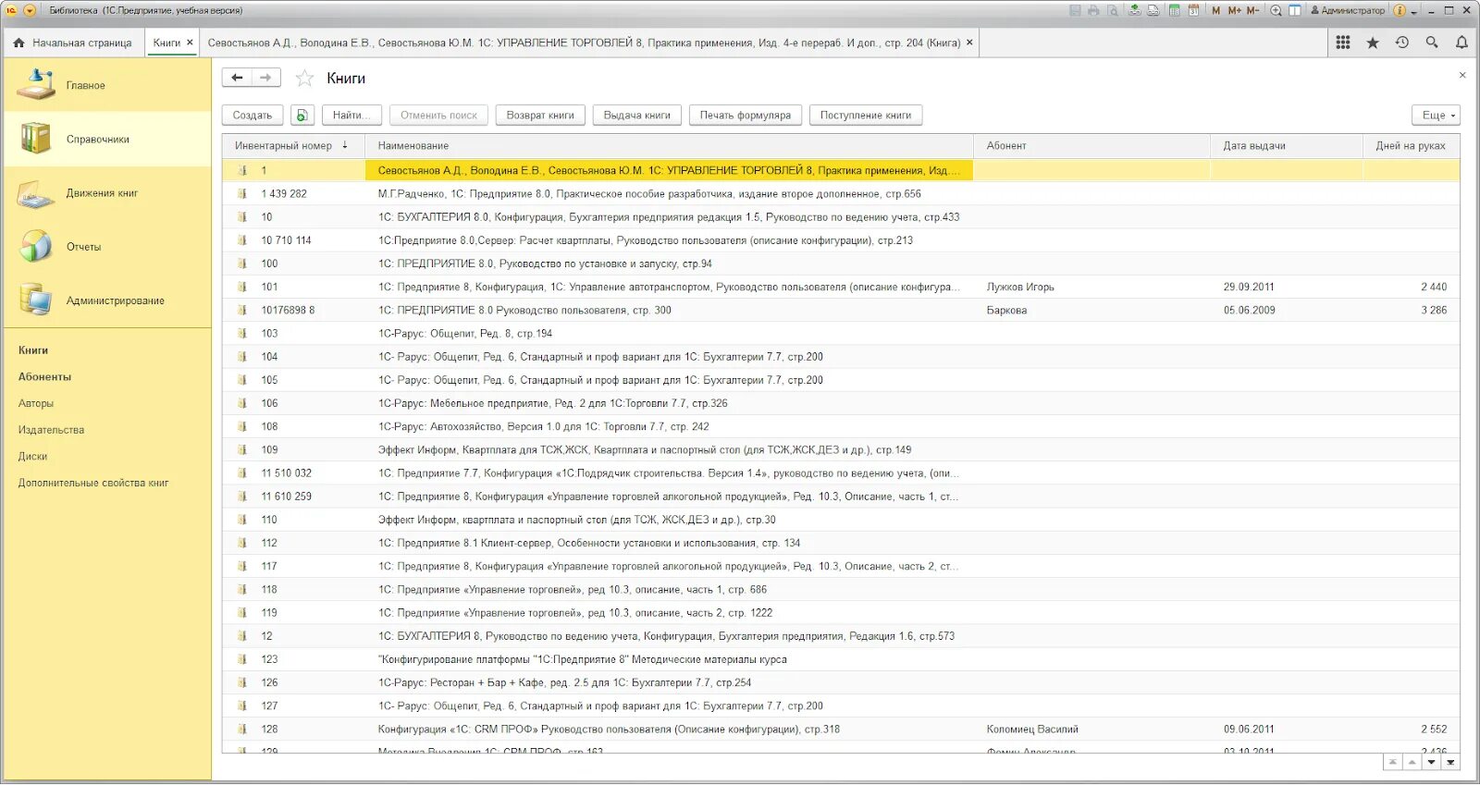This screenshot has height=785, width=1480.
Task: Click the Печать формуляра button
Action: 746,116
